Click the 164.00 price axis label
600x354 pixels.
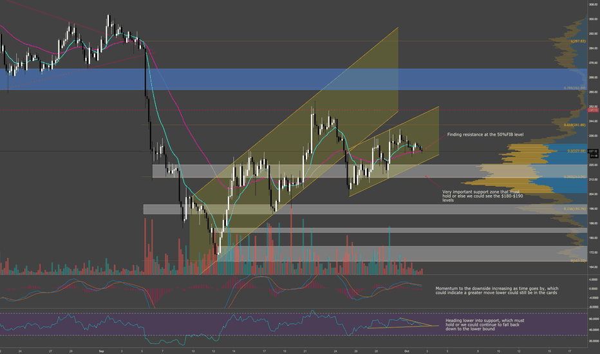(594, 266)
